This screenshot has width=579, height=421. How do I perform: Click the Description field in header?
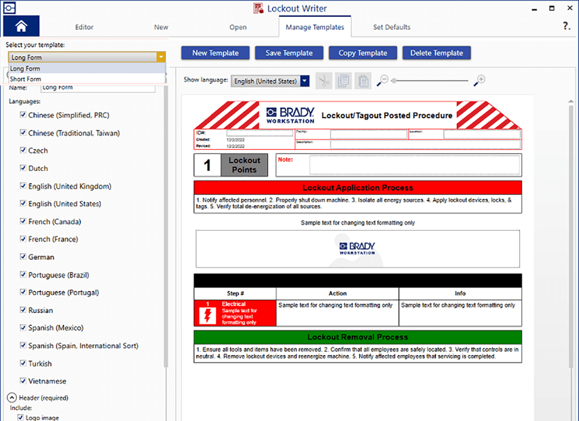(426, 144)
